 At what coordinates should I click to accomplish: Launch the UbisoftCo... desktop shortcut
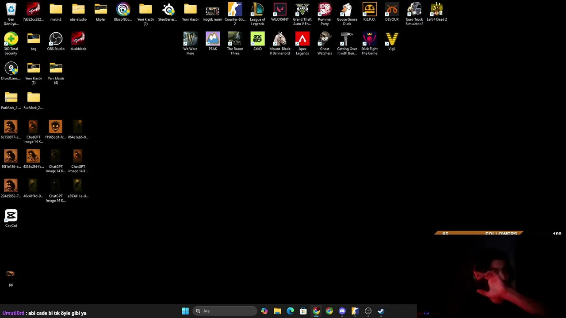coord(123,12)
